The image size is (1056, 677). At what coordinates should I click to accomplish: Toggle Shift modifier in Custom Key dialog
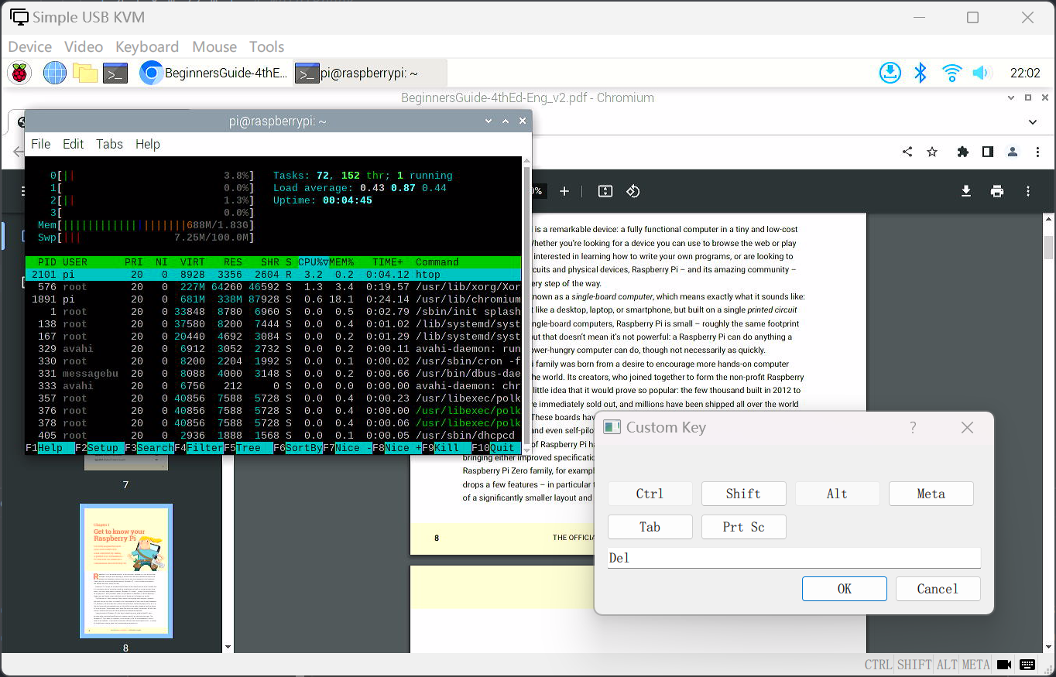[x=743, y=494]
